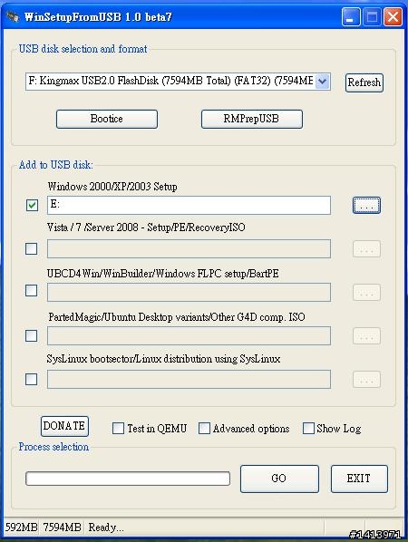Enable Advanced options checkbox
The width and height of the screenshot is (408, 542).
tap(204, 429)
